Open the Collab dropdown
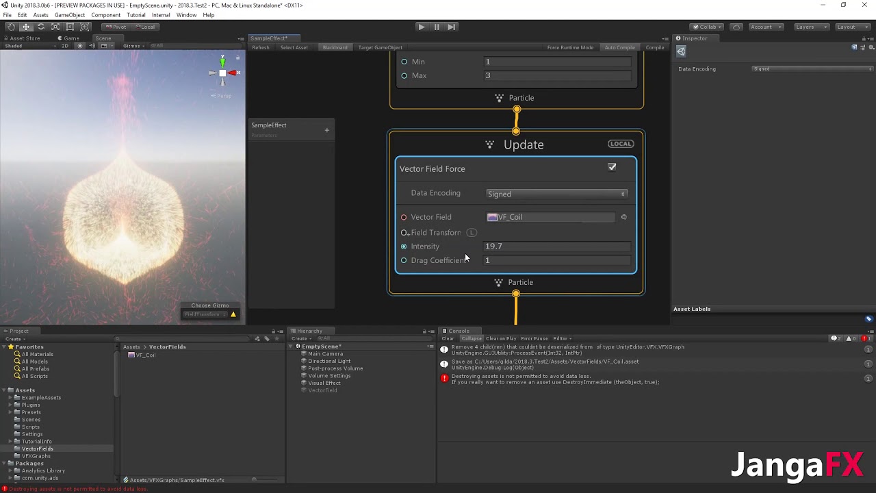The image size is (876, 493). click(x=708, y=27)
